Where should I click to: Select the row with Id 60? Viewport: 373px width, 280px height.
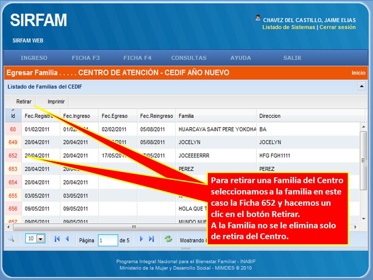tap(182, 129)
